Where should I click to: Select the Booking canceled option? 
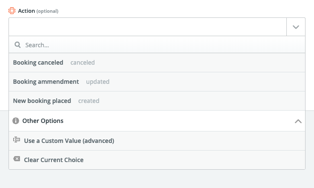pos(157,63)
